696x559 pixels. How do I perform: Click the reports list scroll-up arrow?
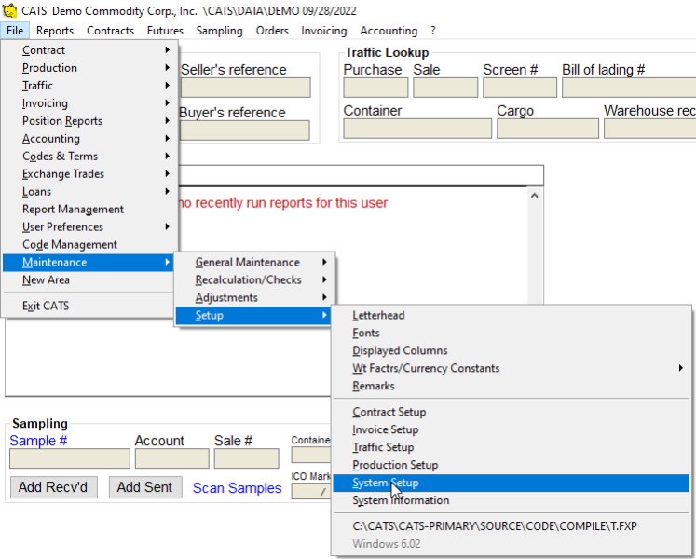pyautogui.click(x=535, y=196)
